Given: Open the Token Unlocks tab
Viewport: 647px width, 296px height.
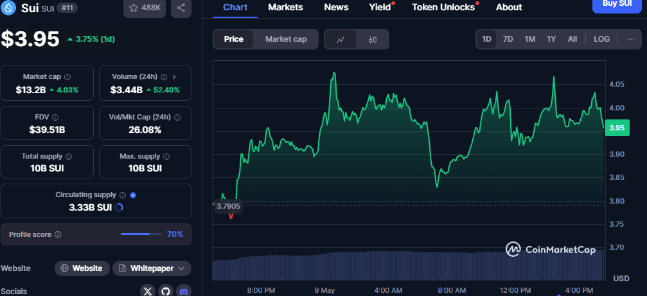Looking at the screenshot, I should pyautogui.click(x=443, y=8).
